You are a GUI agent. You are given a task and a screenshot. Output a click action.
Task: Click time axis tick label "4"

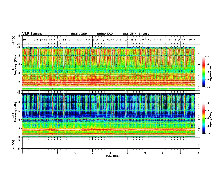click(93, 153)
